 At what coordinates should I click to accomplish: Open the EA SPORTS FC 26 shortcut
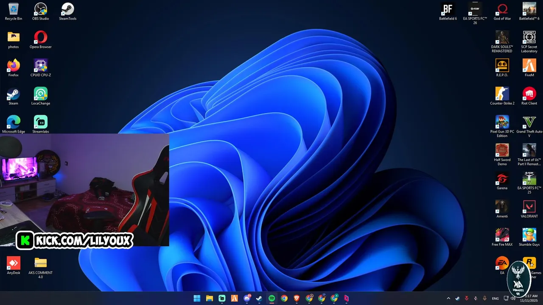(475, 14)
